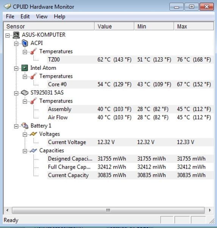Screen dimensions: 217x228
Task: Select the Core #0 temperature row
Action: [130, 84]
